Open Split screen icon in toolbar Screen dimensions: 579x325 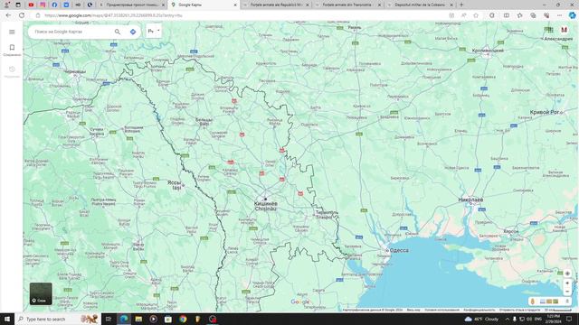coord(507,15)
